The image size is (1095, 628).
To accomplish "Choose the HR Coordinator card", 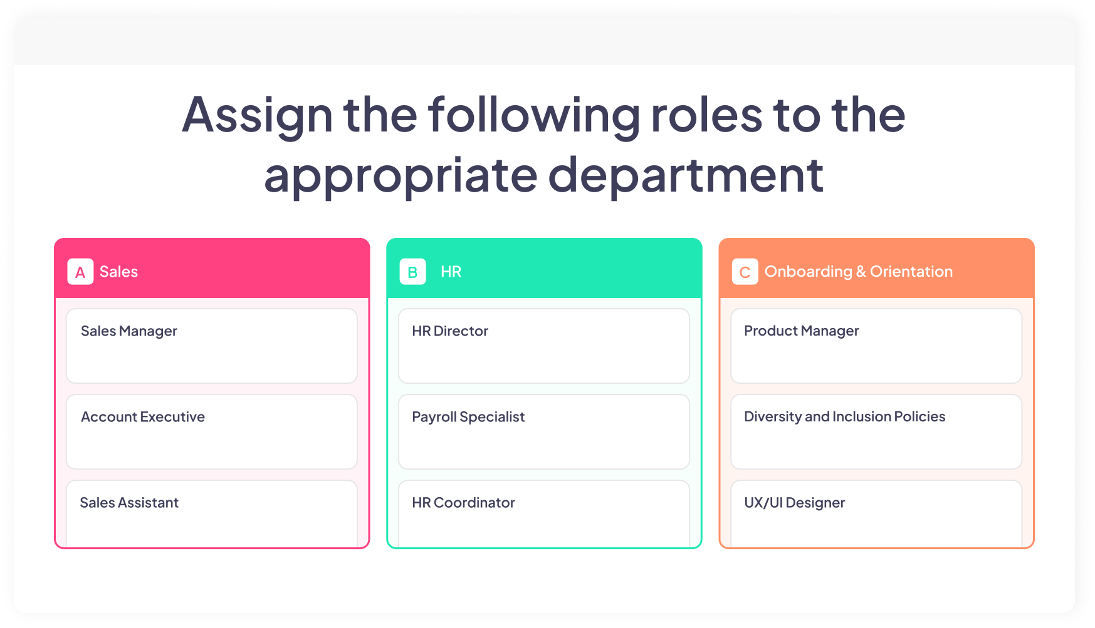I will (544, 513).
